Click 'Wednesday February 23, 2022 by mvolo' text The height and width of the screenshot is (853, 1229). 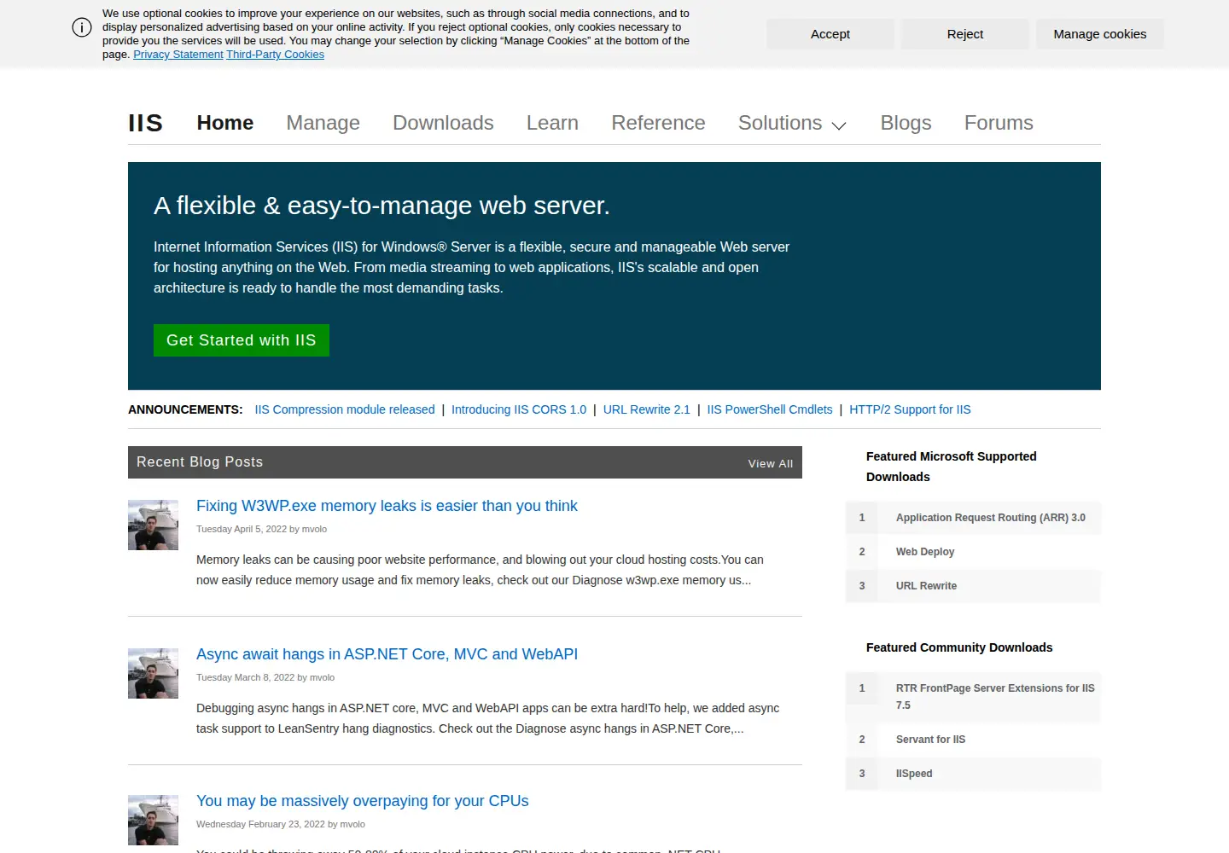[281, 824]
